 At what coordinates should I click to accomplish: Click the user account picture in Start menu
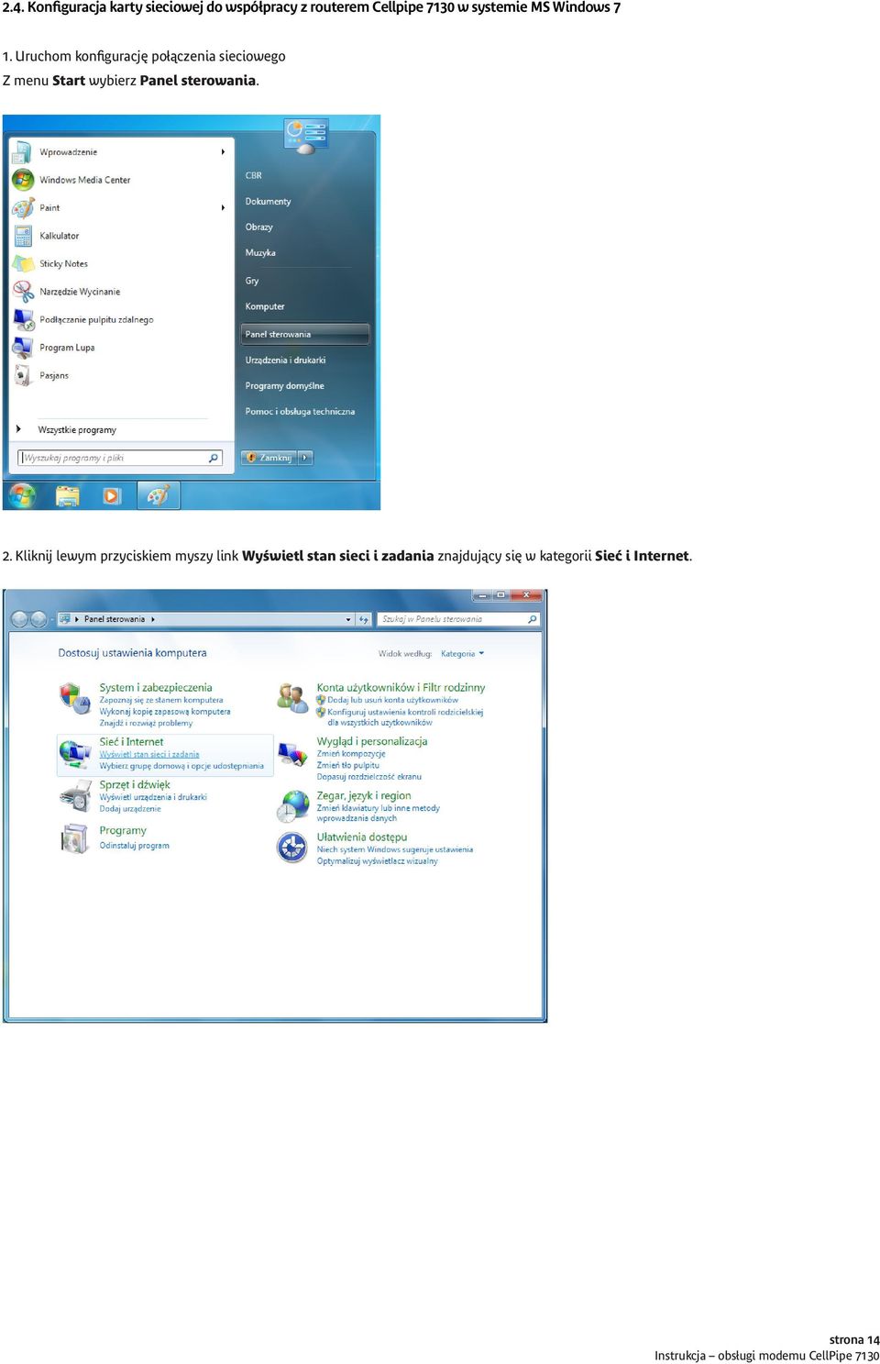306,136
